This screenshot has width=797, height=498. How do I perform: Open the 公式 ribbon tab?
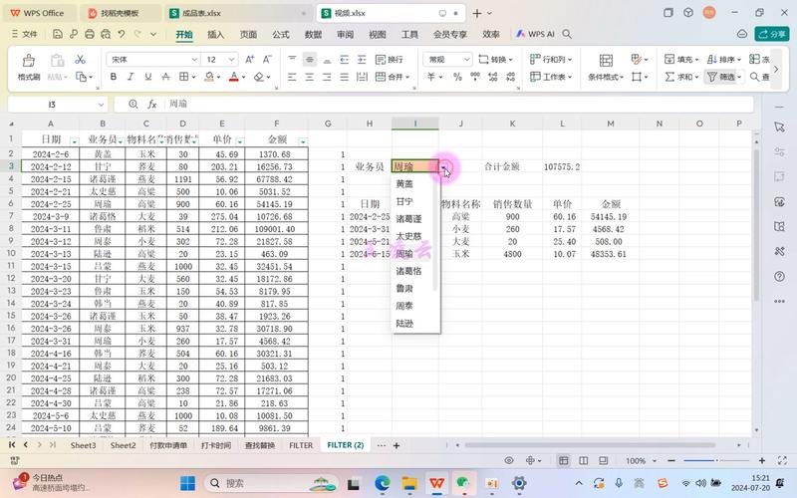coord(281,34)
